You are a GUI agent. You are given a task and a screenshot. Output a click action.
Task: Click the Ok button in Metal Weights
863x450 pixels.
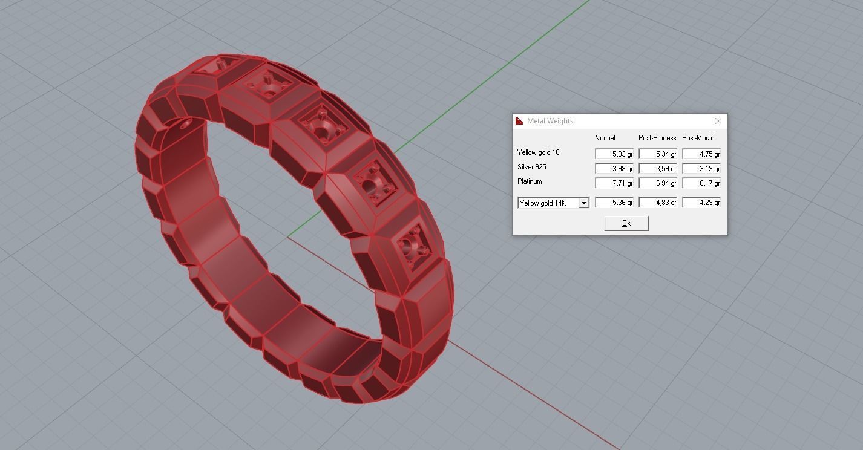626,223
